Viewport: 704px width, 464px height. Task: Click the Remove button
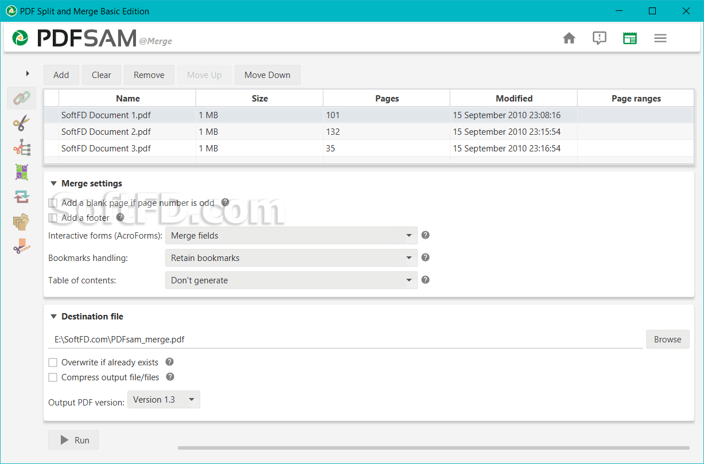[x=149, y=75]
